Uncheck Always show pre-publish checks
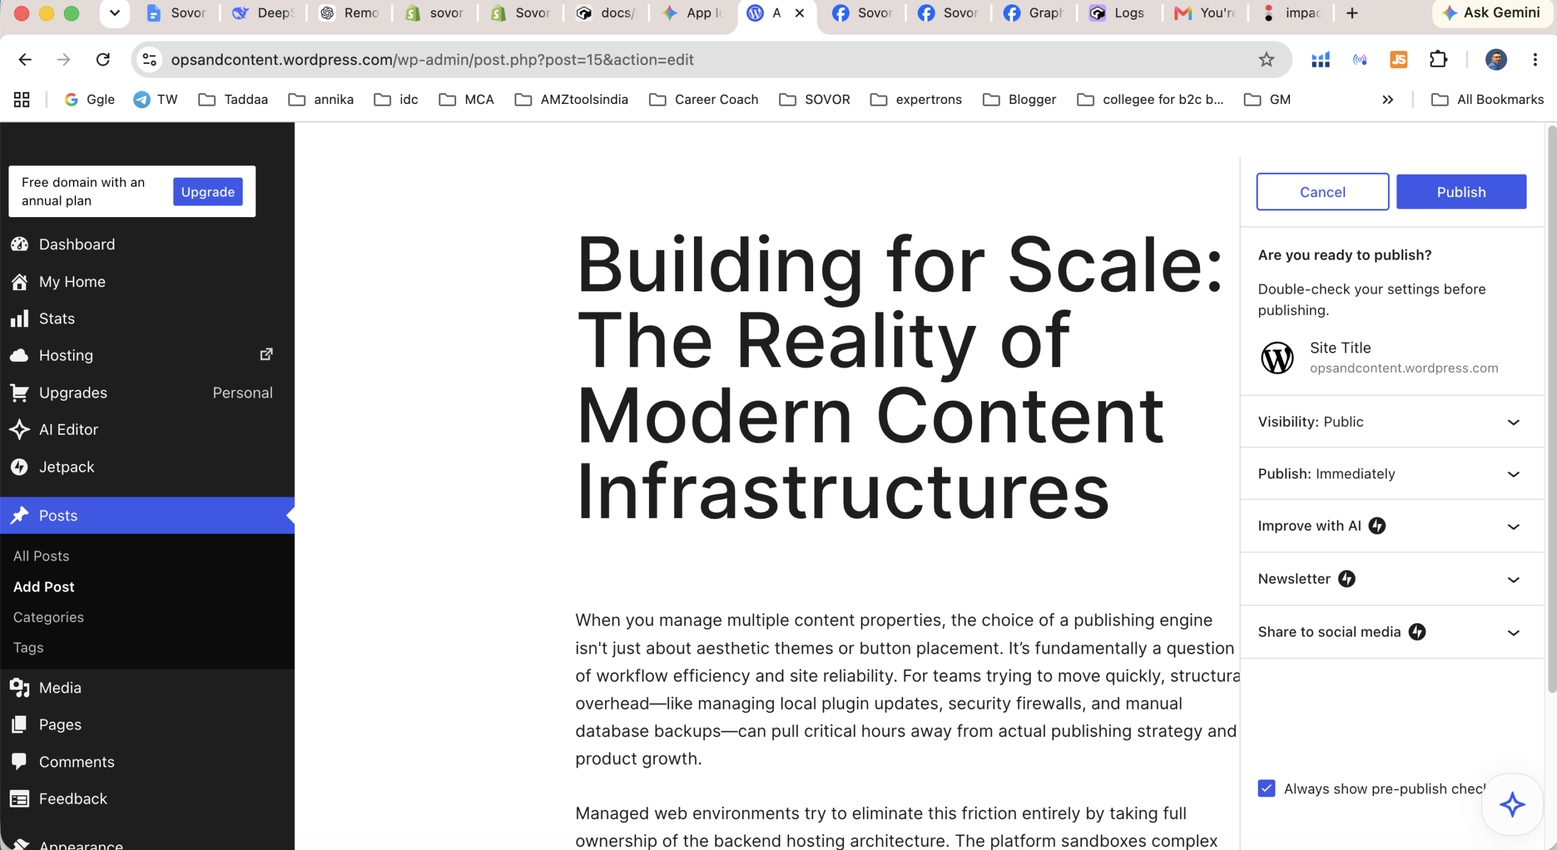1557x850 pixels. click(1266, 789)
